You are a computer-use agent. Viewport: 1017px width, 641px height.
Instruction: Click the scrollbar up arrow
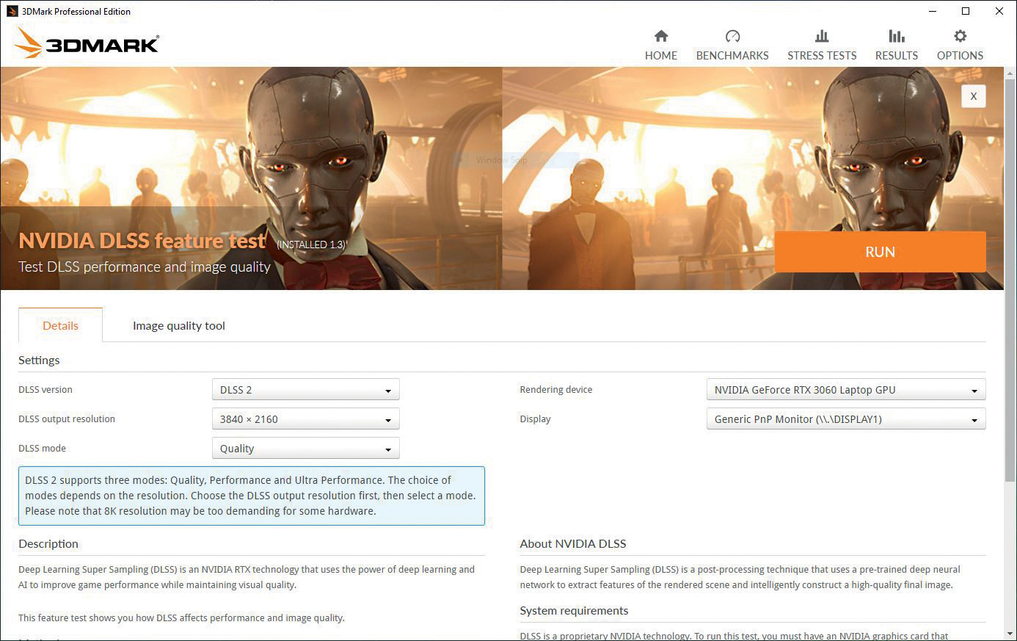click(x=1010, y=73)
